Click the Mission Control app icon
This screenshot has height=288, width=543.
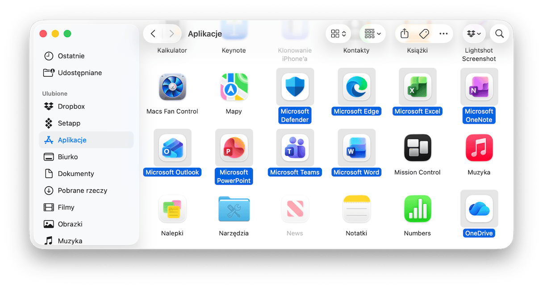click(418, 148)
